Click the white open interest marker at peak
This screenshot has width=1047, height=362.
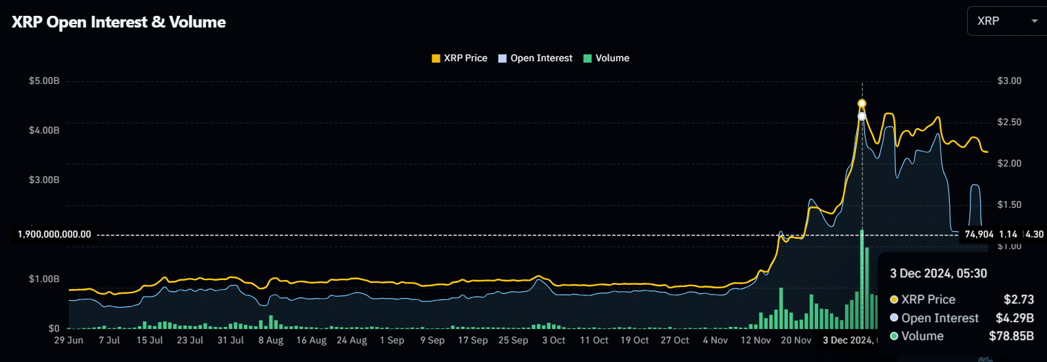coord(862,116)
